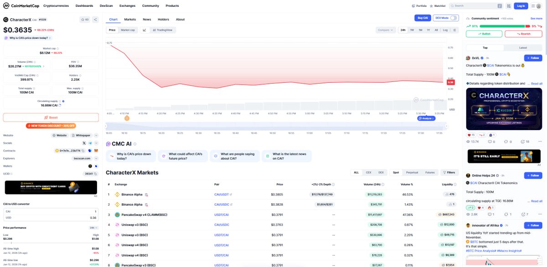Click the MetaMask fox icon in Contracts
The height and width of the screenshot is (267, 547).
tap(96, 151)
